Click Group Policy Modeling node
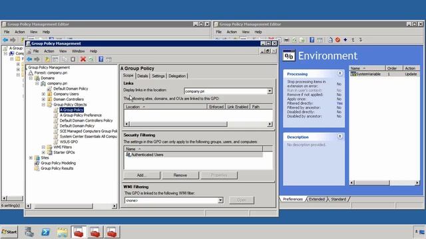The image size is (426, 239). [58, 163]
